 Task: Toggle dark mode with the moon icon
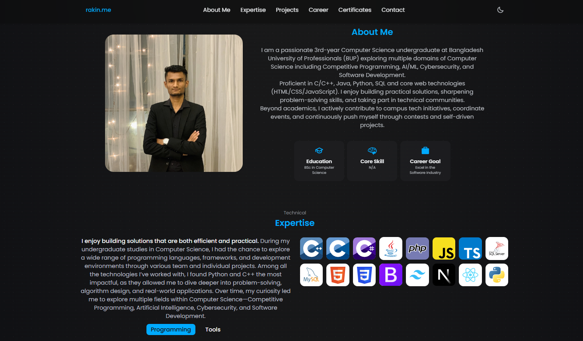(500, 10)
